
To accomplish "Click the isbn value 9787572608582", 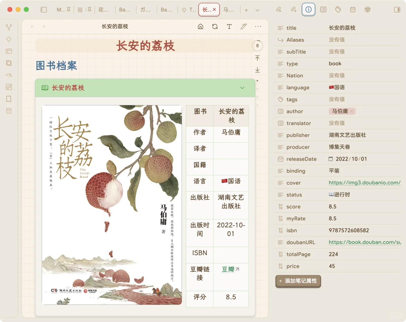I will click(x=349, y=230).
